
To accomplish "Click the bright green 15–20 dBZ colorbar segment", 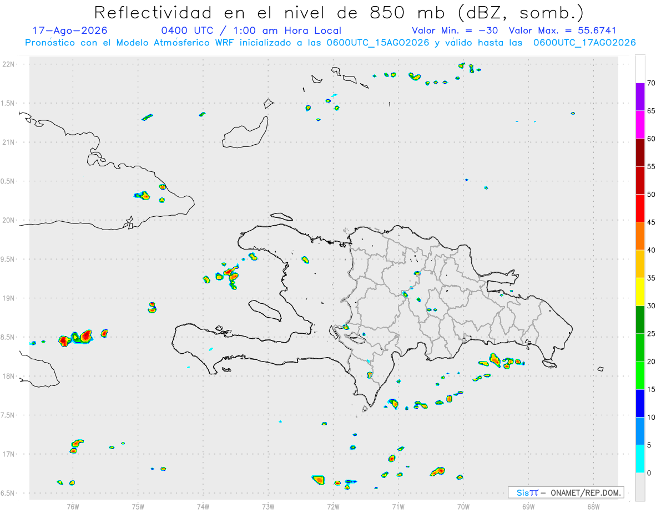I will coord(640,375).
